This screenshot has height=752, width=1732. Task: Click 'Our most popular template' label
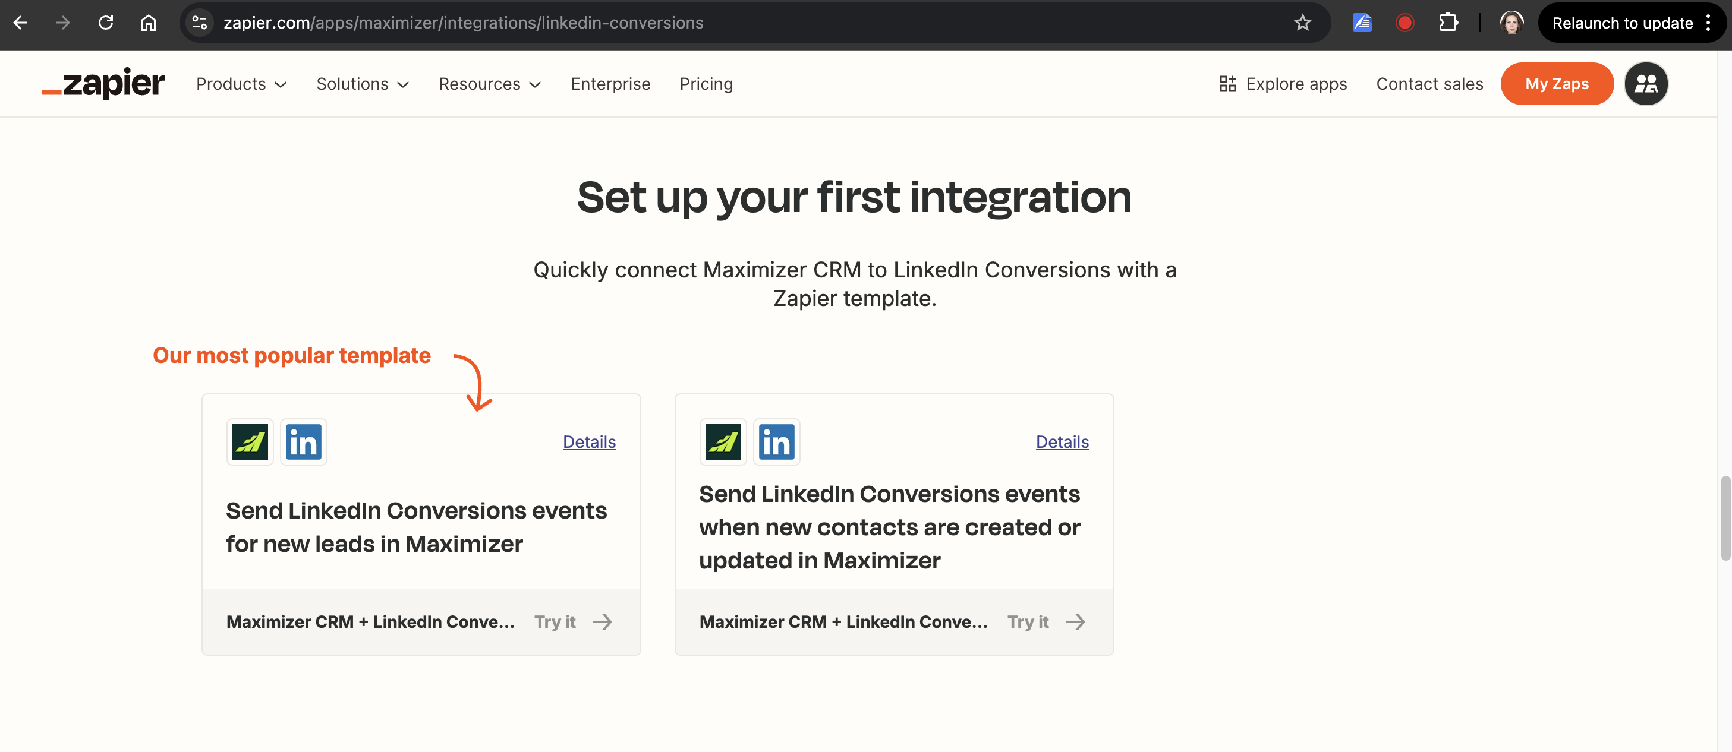click(292, 355)
